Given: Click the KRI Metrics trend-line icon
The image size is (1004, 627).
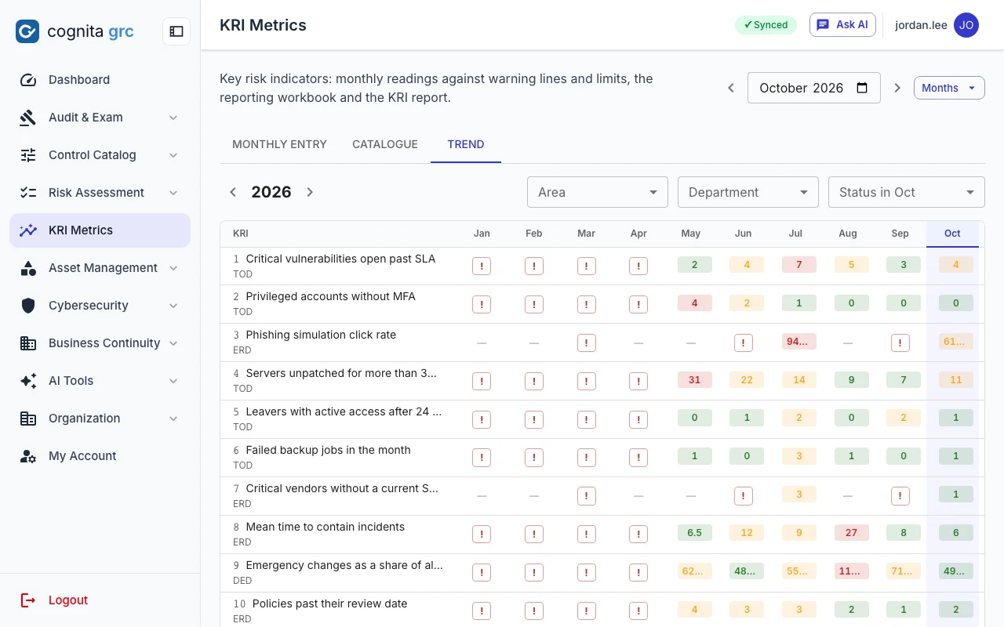Looking at the screenshot, I should coord(28,230).
